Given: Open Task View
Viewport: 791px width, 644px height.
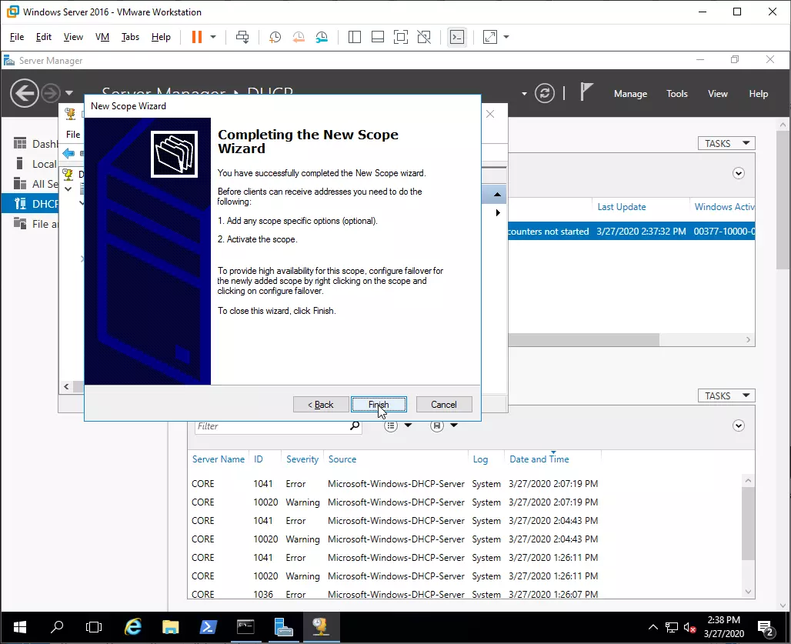Looking at the screenshot, I should (94, 627).
